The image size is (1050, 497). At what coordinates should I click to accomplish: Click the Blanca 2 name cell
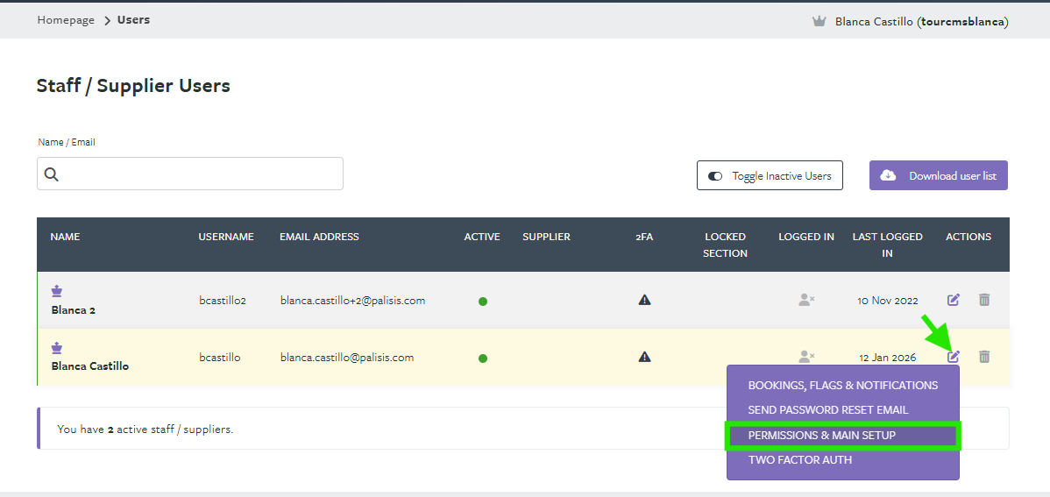click(x=74, y=311)
